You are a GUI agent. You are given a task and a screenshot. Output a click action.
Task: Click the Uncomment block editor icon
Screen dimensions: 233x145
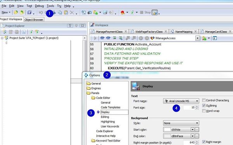[x=120, y=38]
